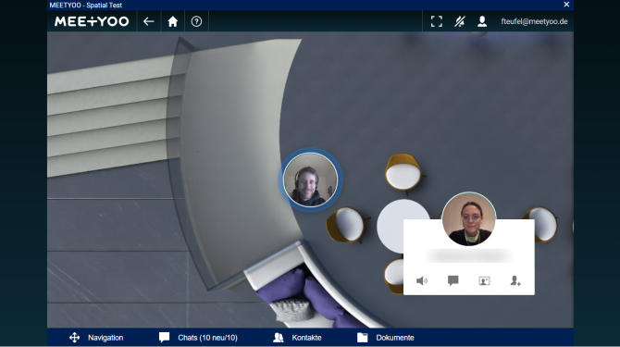620x347 pixels.
Task: Select the woman's avatar on the contact card
Action: pos(469,219)
